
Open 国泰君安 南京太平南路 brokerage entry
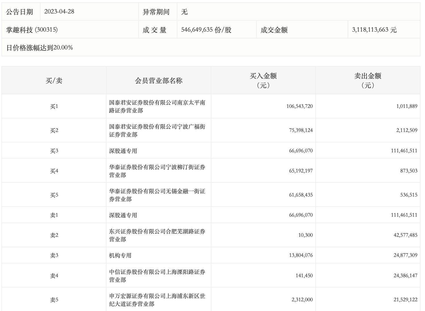(157, 106)
